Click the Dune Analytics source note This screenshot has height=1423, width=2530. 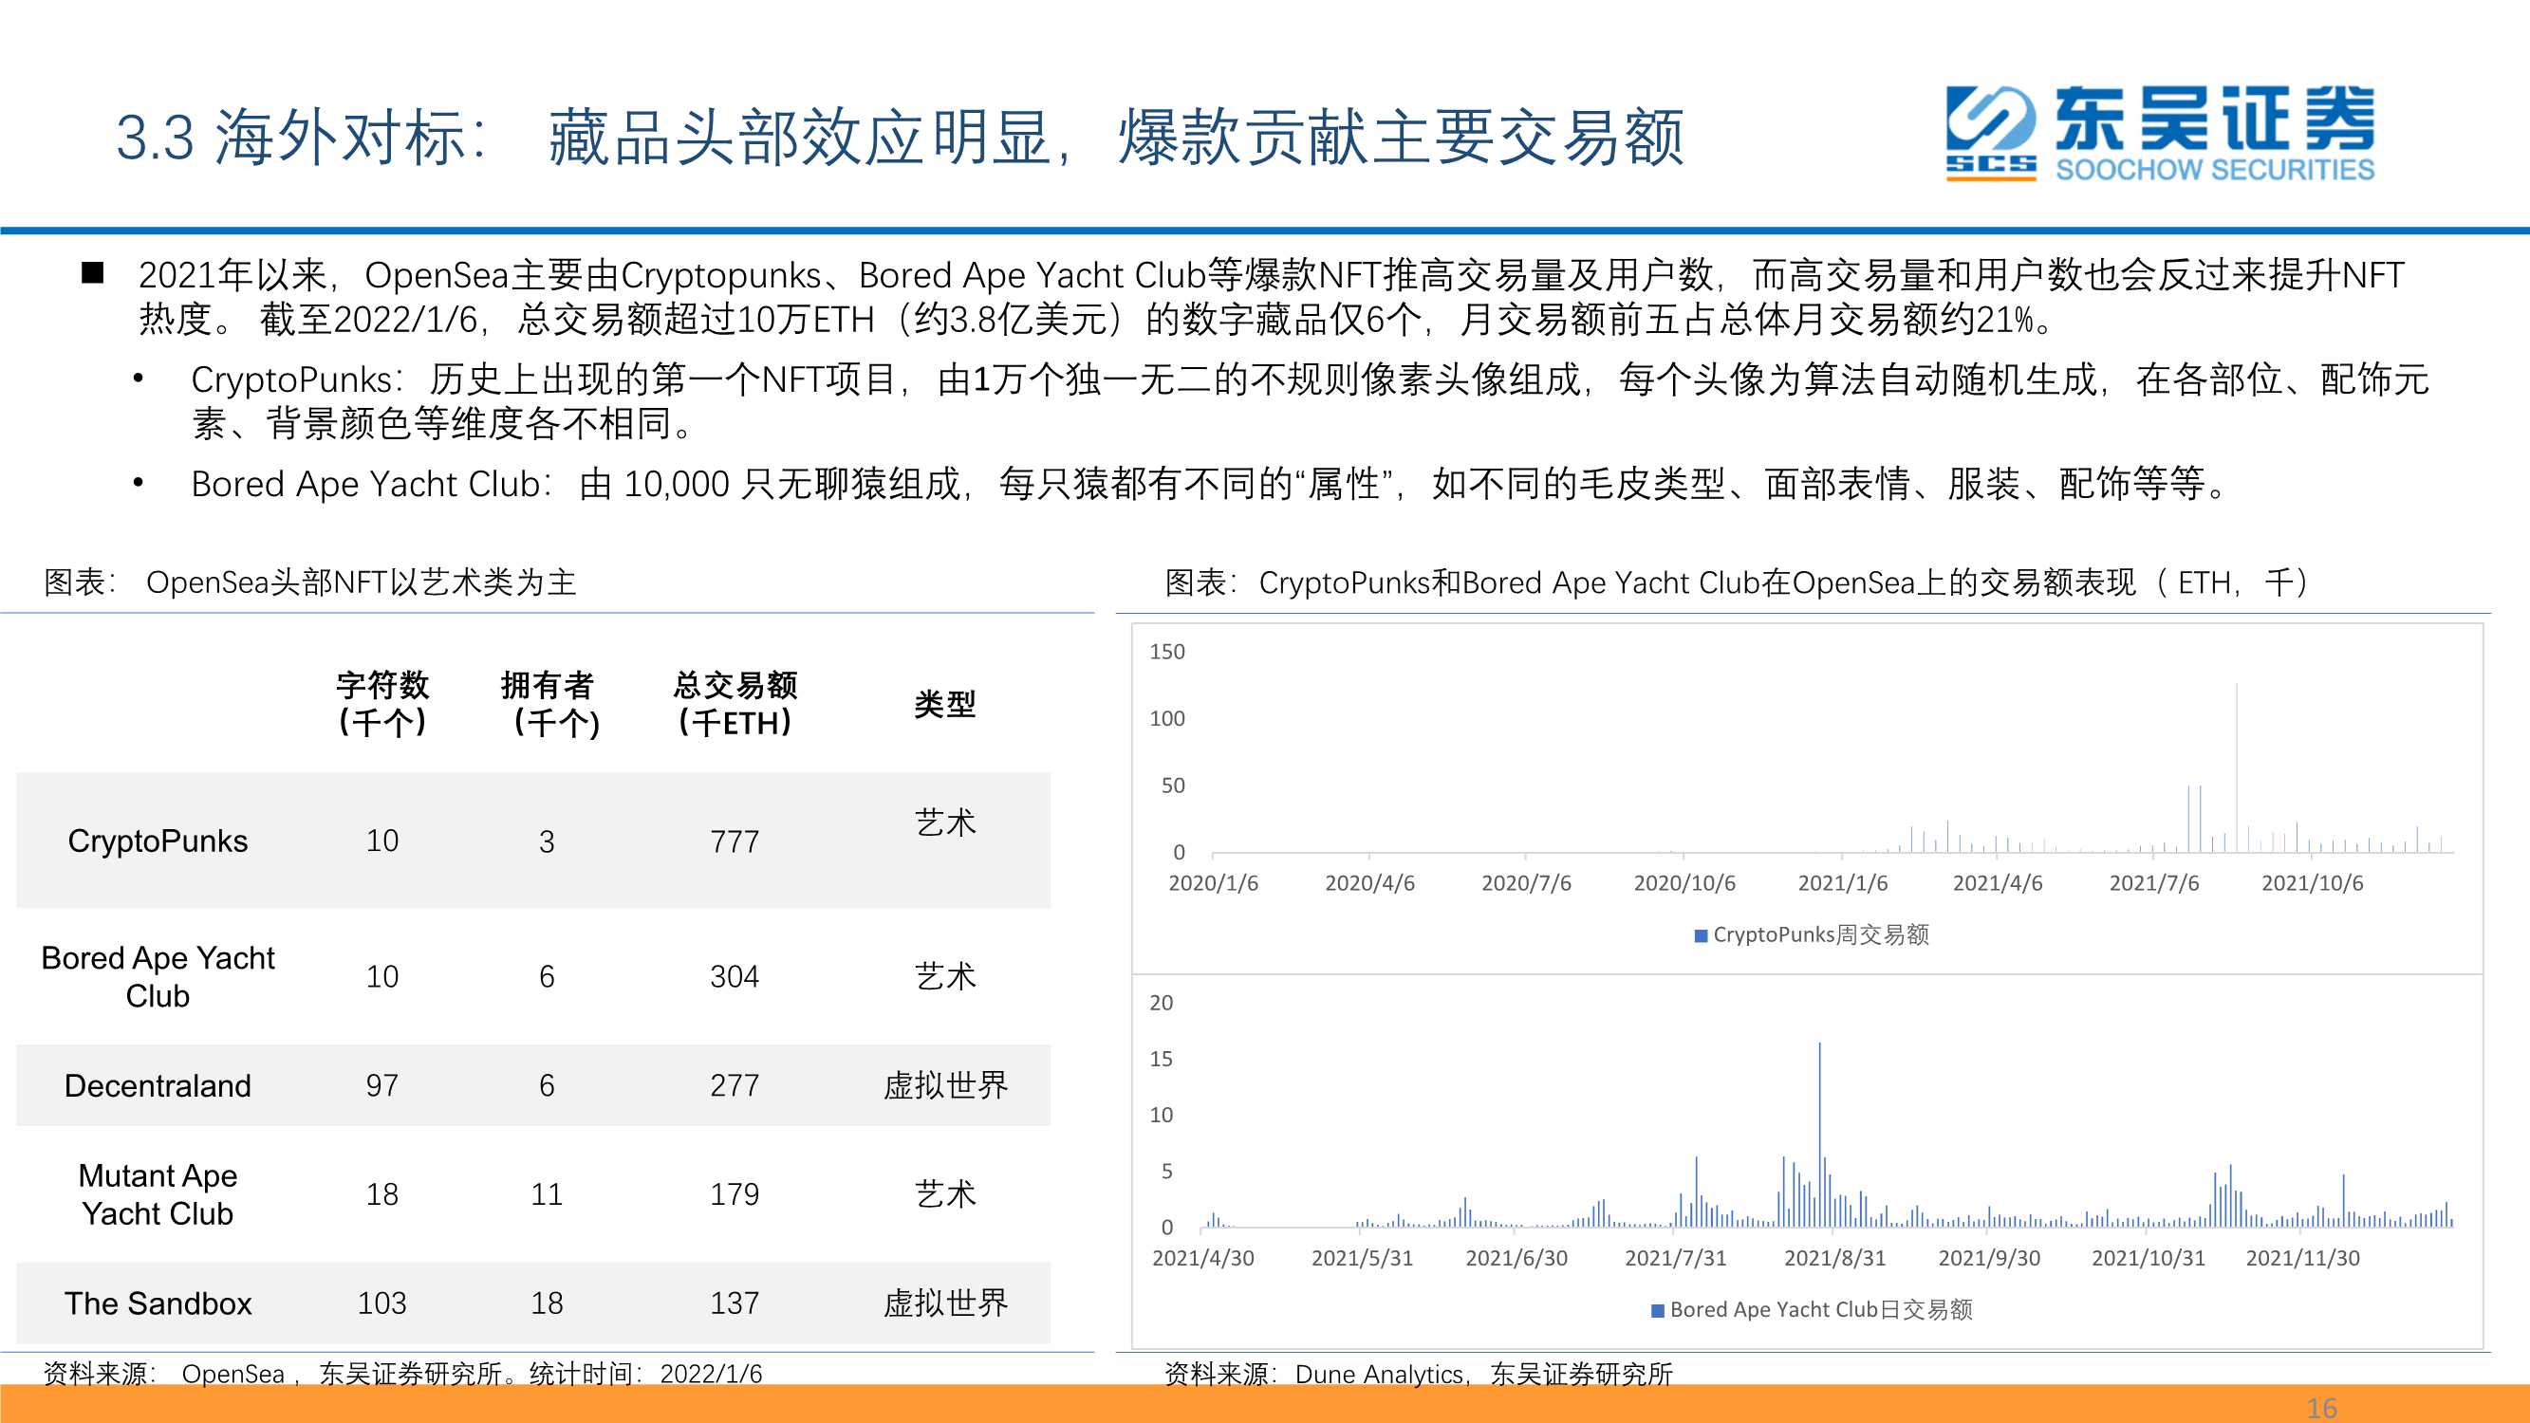tap(1418, 1375)
